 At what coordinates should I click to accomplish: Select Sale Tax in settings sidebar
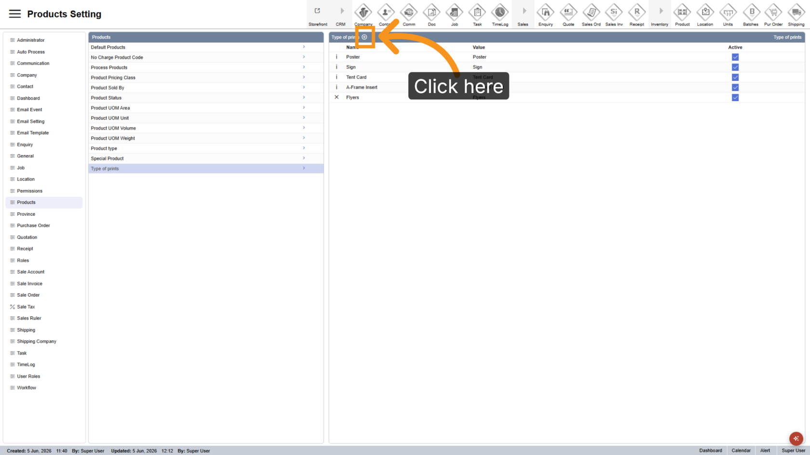click(44, 307)
